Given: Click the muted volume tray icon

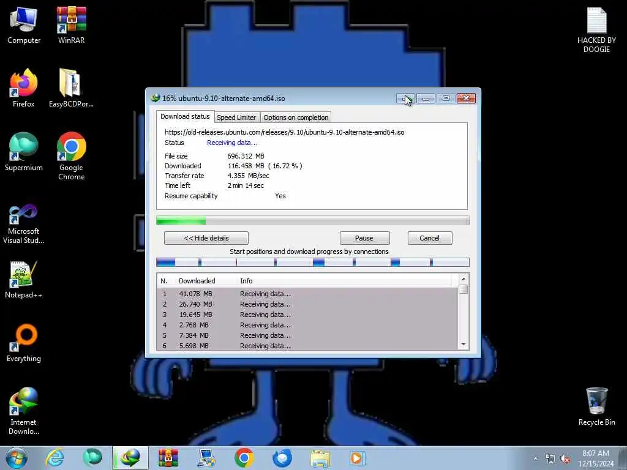Looking at the screenshot, I should tap(565, 459).
